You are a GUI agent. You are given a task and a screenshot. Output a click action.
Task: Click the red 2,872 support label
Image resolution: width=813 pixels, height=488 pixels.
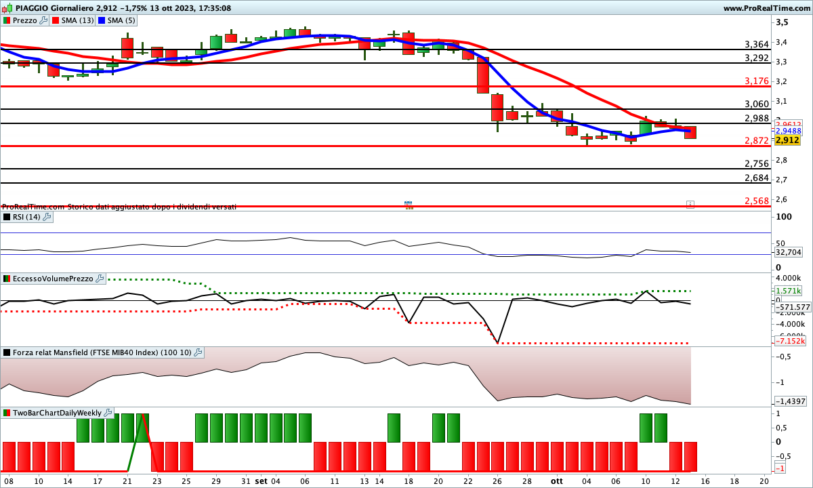pyautogui.click(x=757, y=141)
